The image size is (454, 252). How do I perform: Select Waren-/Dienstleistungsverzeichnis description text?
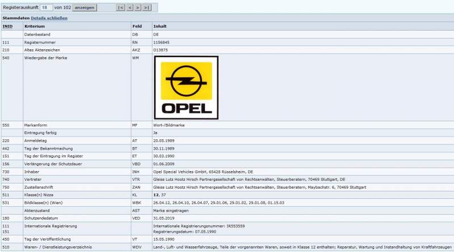[302, 247]
